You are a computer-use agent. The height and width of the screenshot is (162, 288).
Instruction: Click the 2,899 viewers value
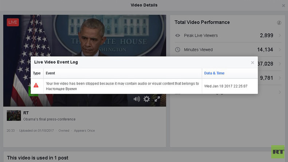click(x=266, y=35)
